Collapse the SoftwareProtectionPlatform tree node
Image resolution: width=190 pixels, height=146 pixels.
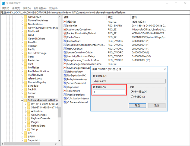click(x=22, y=100)
